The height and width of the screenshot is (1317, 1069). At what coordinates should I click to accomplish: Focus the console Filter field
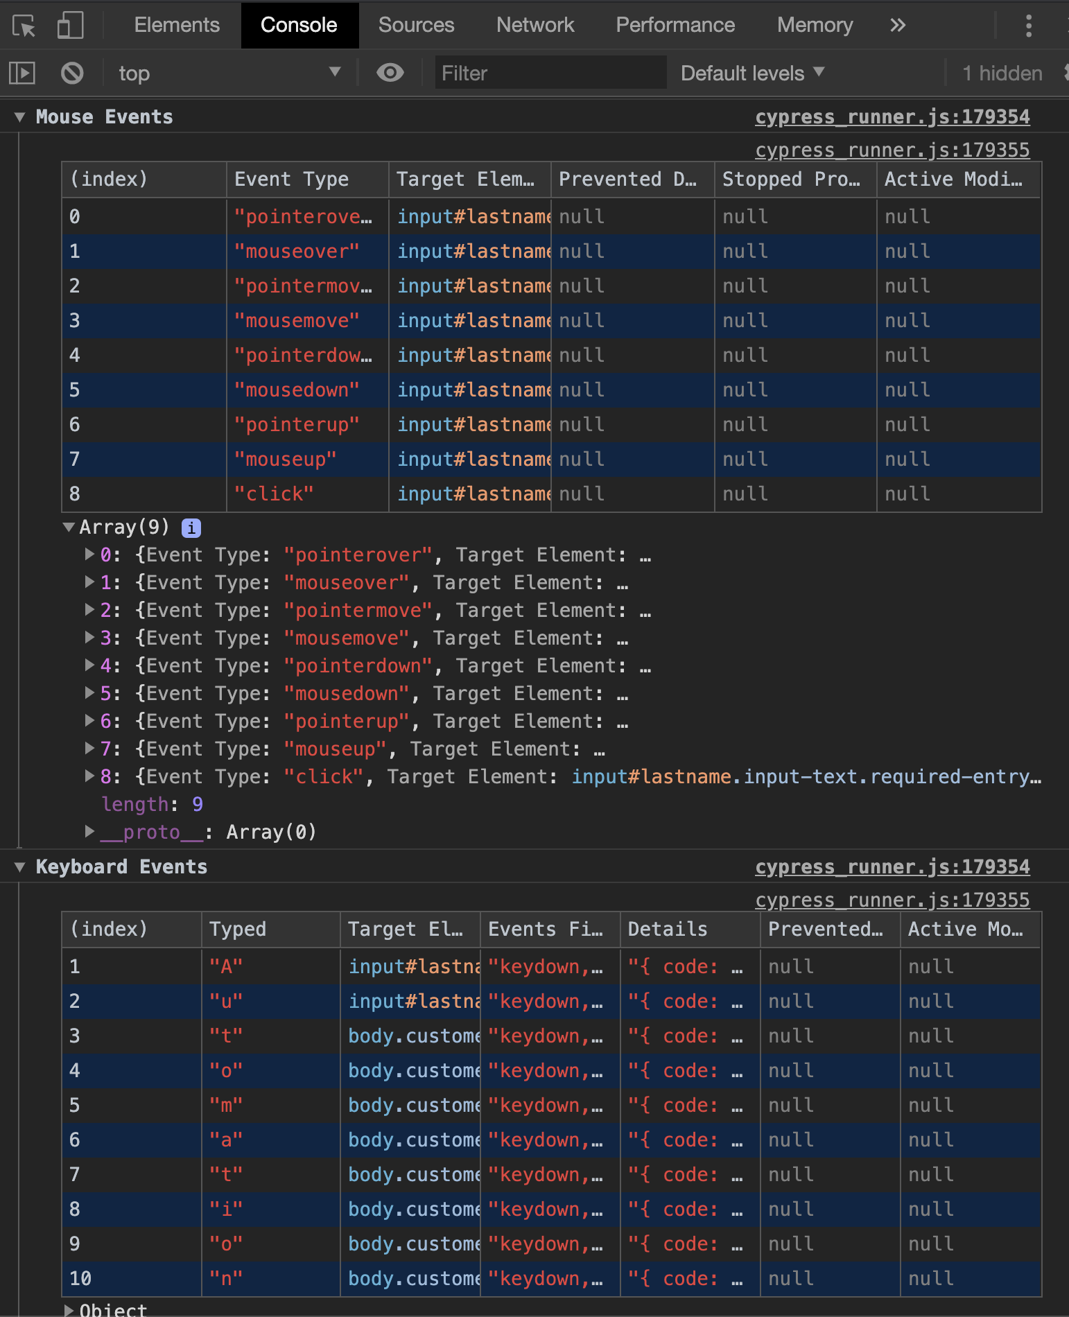[x=551, y=73]
